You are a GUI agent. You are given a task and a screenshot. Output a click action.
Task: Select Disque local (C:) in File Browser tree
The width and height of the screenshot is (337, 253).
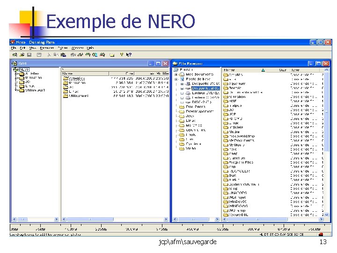pos(205,89)
